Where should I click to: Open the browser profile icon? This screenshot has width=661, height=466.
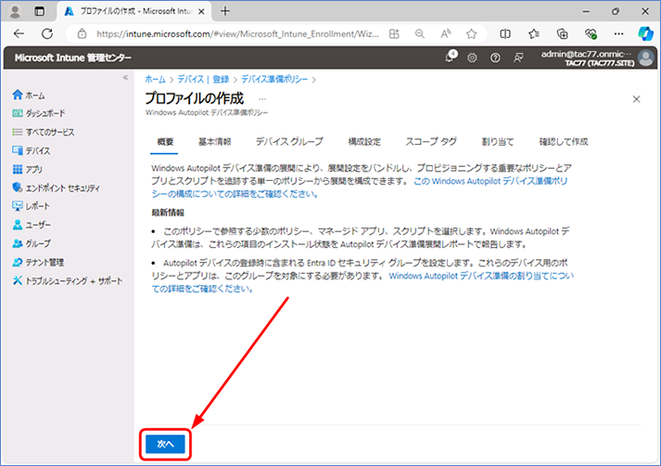pyautogui.click(x=15, y=11)
